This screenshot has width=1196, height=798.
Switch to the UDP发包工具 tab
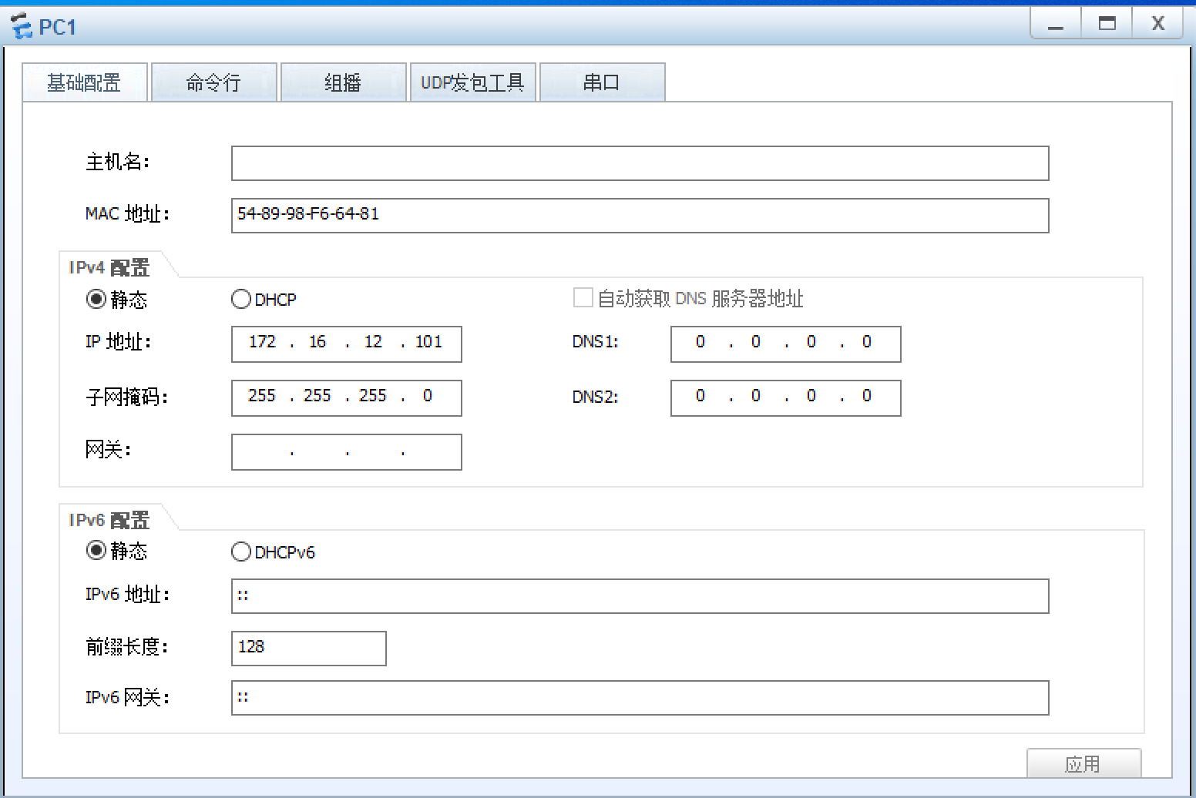(472, 82)
